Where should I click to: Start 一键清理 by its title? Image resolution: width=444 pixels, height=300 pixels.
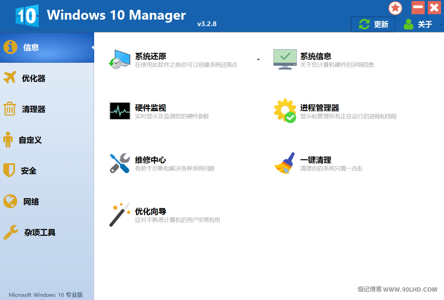(x=316, y=160)
